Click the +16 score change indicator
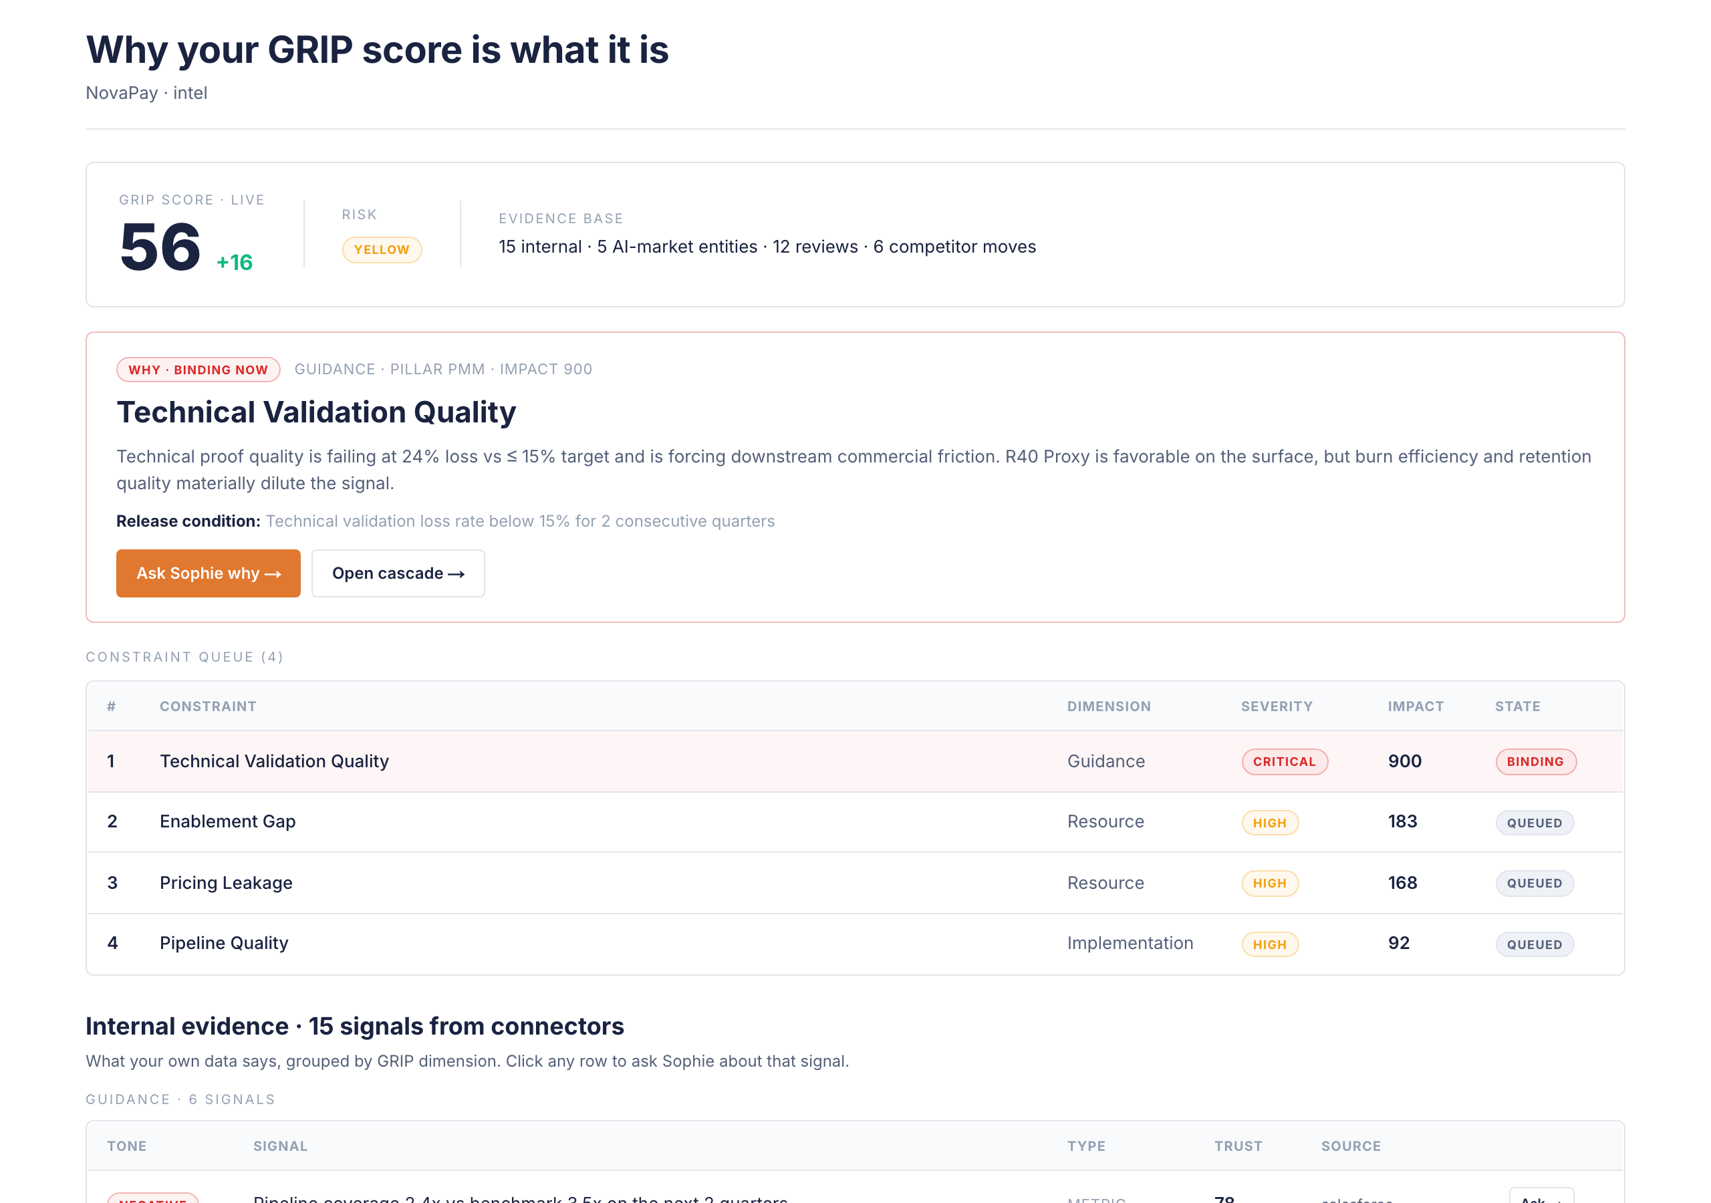 click(235, 263)
